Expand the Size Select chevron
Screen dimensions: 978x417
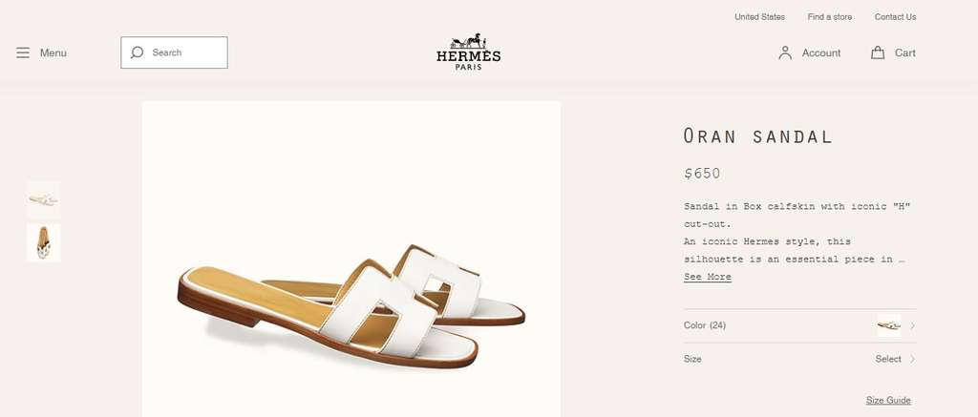(x=912, y=359)
